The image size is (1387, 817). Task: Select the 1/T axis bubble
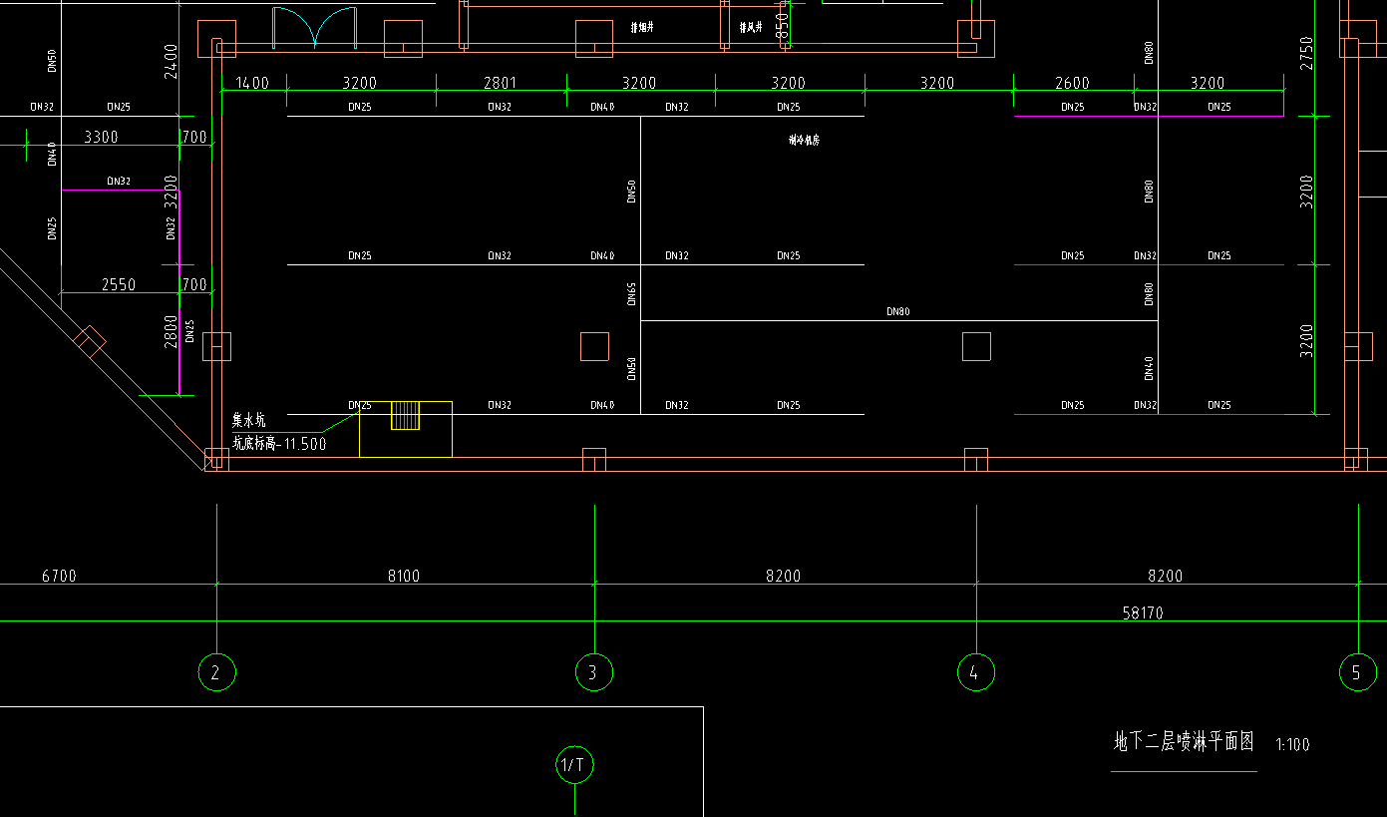[574, 765]
